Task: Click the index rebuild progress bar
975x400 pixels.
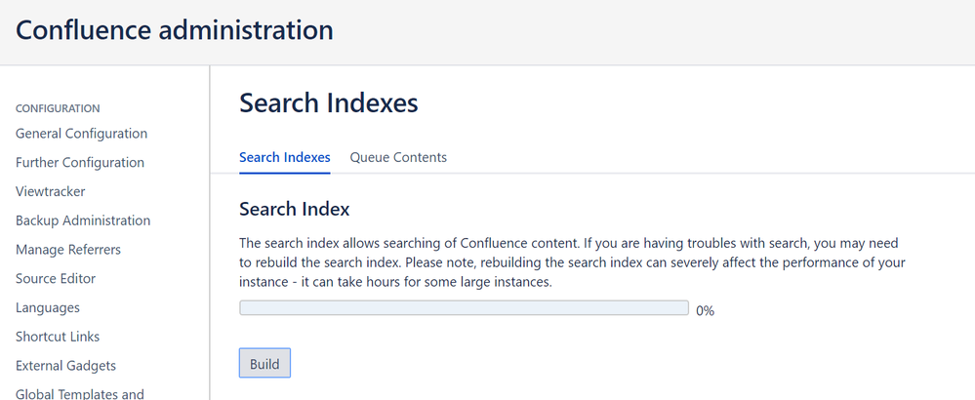Action: click(x=464, y=308)
